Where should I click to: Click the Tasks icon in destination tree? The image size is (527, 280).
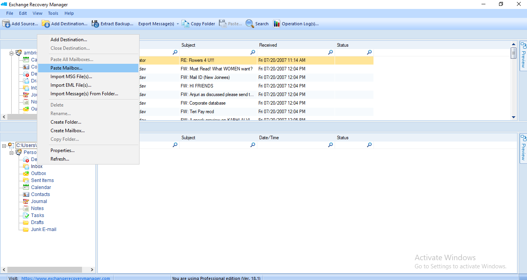click(x=26, y=215)
